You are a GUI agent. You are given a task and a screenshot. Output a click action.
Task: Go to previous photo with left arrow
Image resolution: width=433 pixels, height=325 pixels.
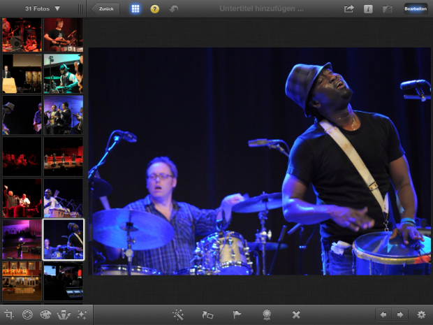pos(383,315)
